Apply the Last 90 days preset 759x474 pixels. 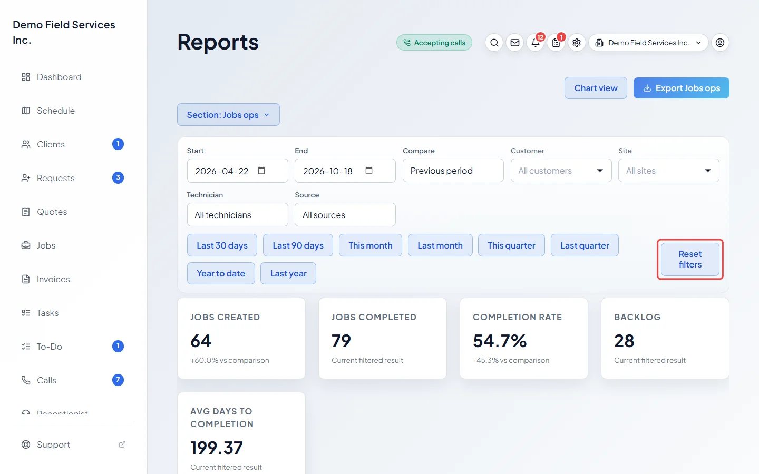click(x=298, y=245)
